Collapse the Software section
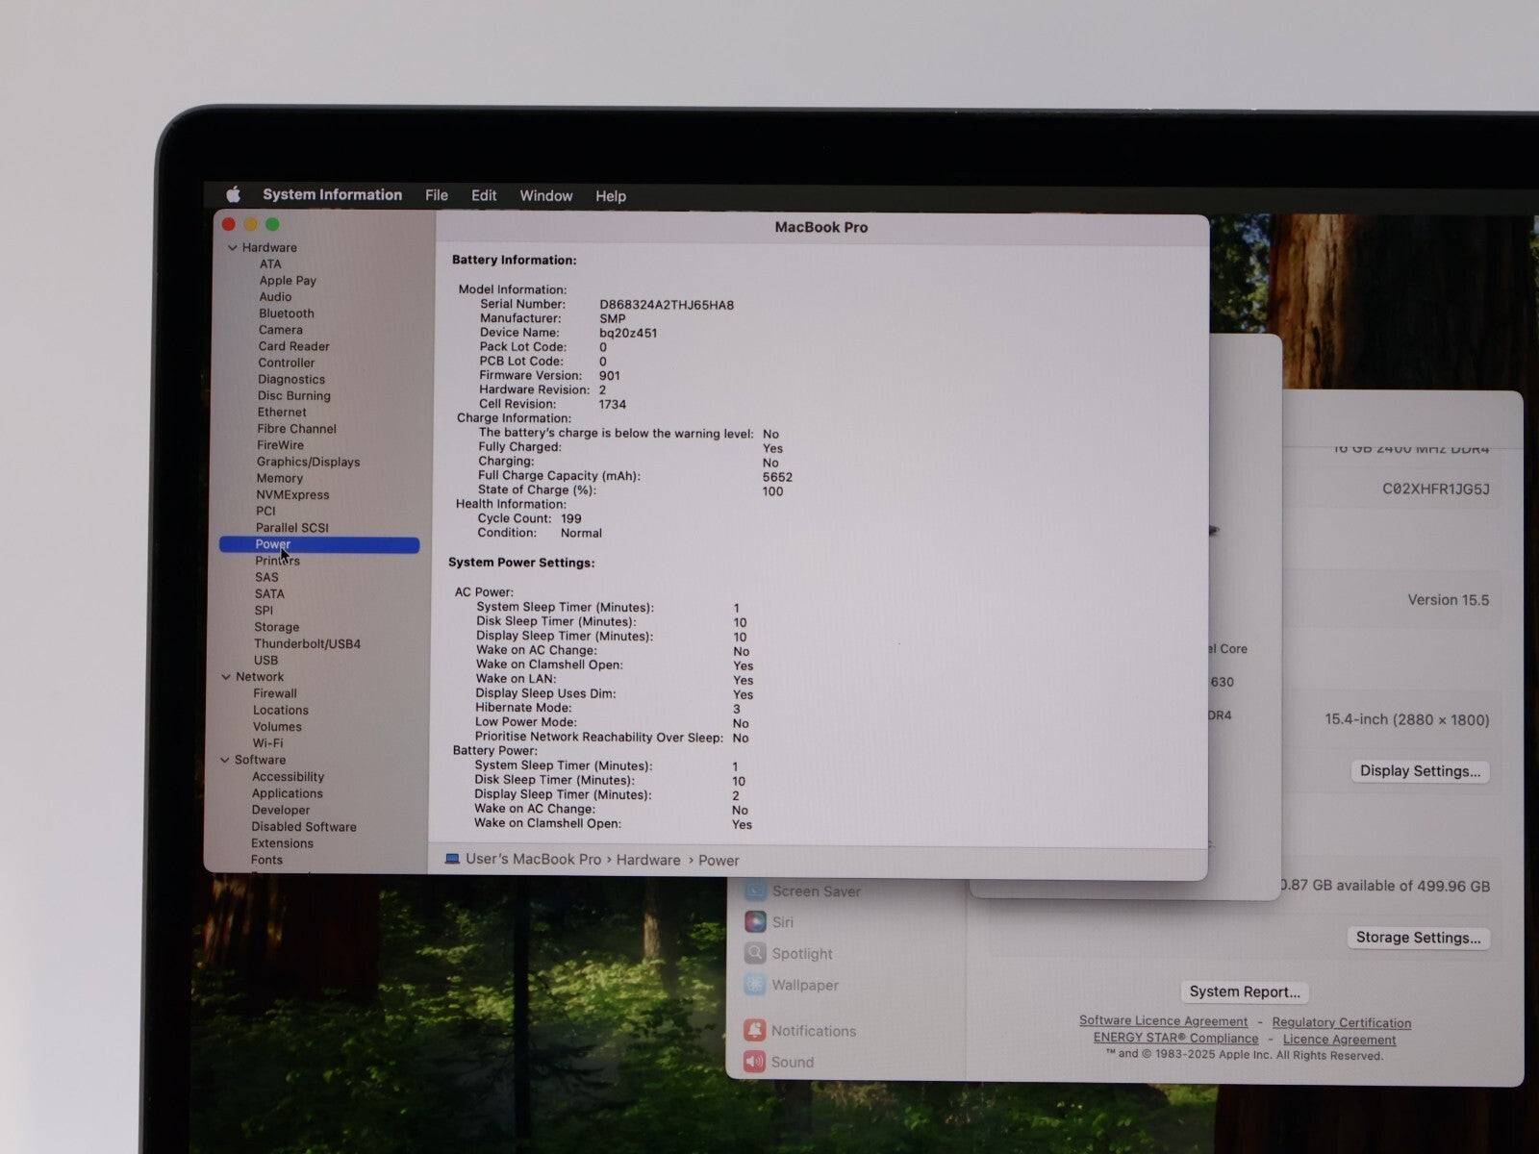 coord(225,760)
